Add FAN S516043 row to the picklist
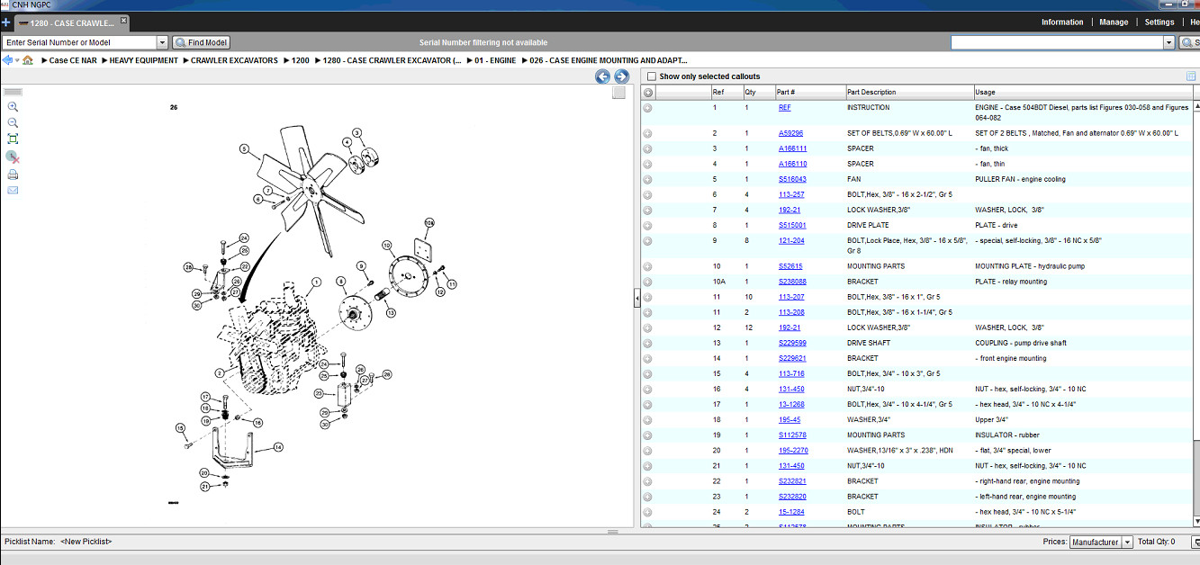 (x=647, y=179)
